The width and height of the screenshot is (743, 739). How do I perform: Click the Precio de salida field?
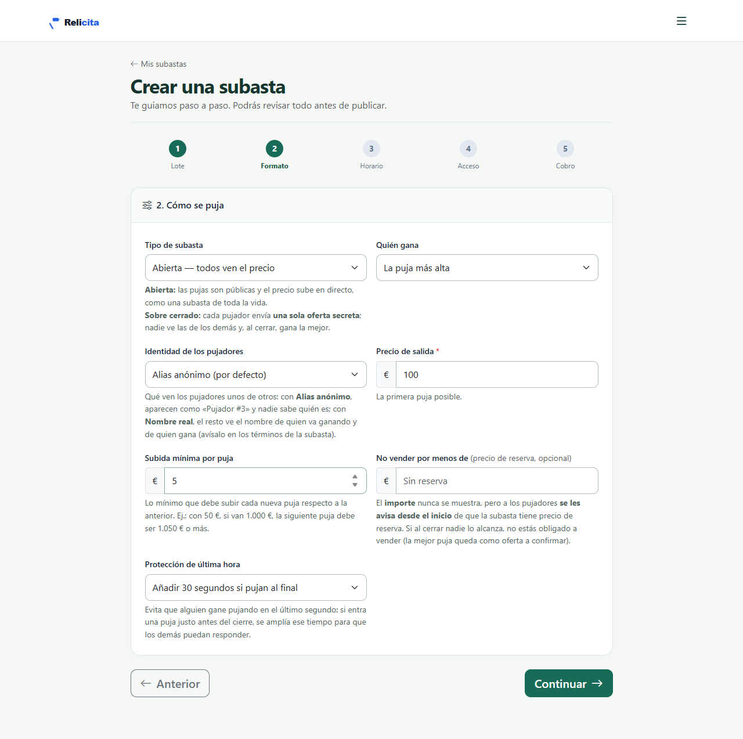497,374
